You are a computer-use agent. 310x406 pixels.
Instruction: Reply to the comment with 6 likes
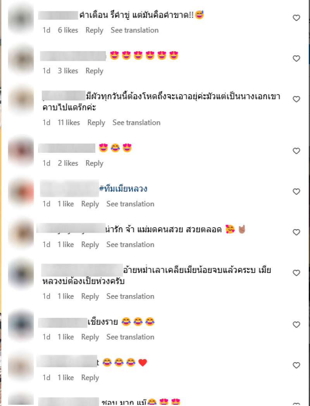95,30
